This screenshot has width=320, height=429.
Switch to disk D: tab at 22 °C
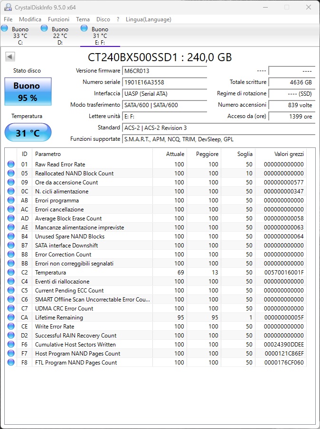coord(60,35)
